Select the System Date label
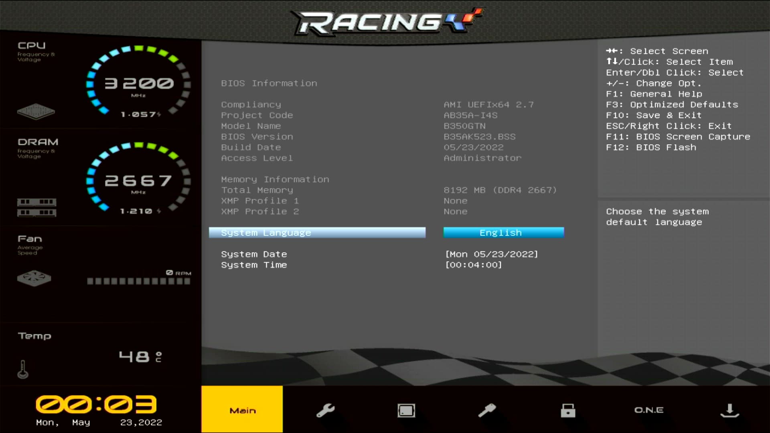This screenshot has width=770, height=433. (x=254, y=254)
